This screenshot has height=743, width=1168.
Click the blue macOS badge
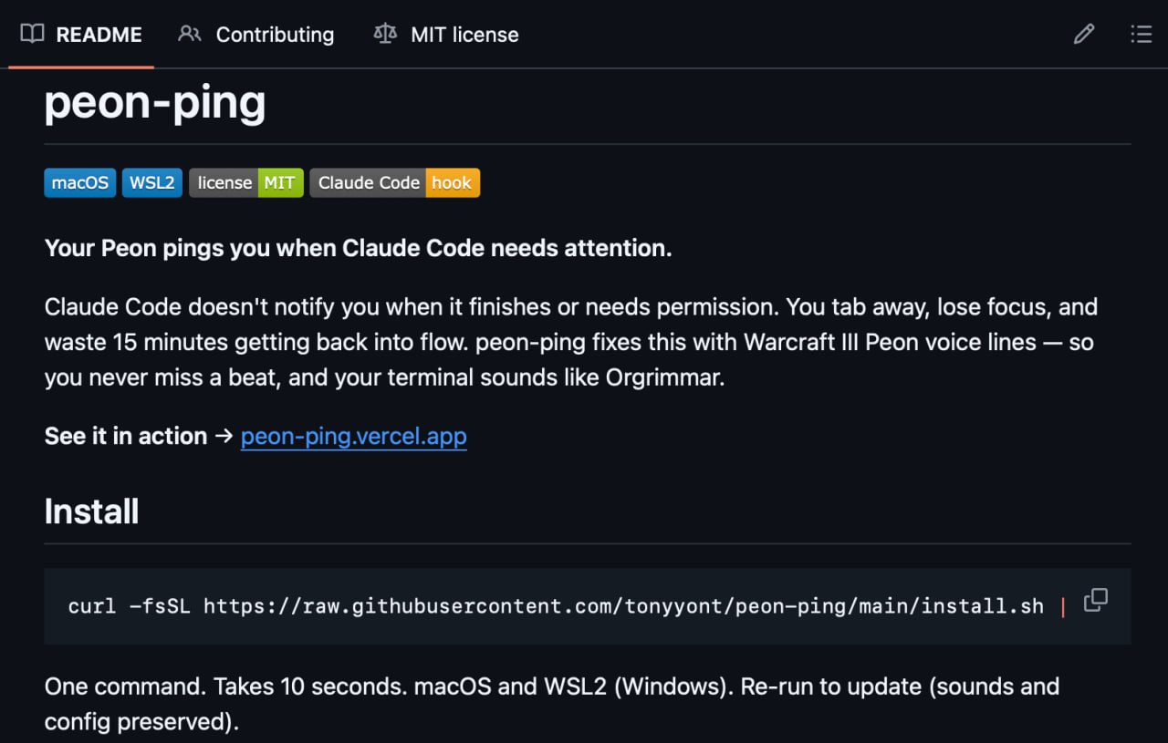80,182
